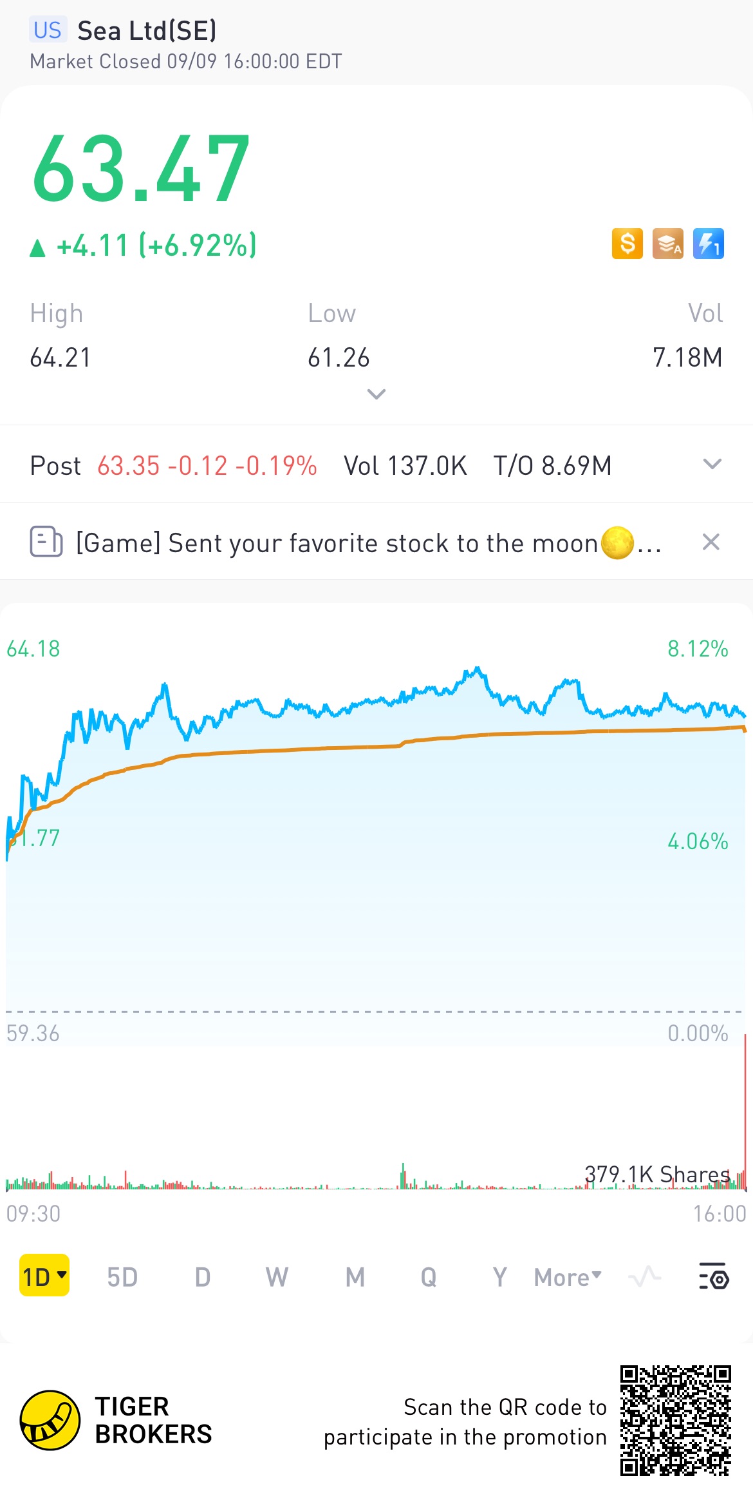Open the Game moon announcement link
753x1498 pixels.
click(x=367, y=543)
